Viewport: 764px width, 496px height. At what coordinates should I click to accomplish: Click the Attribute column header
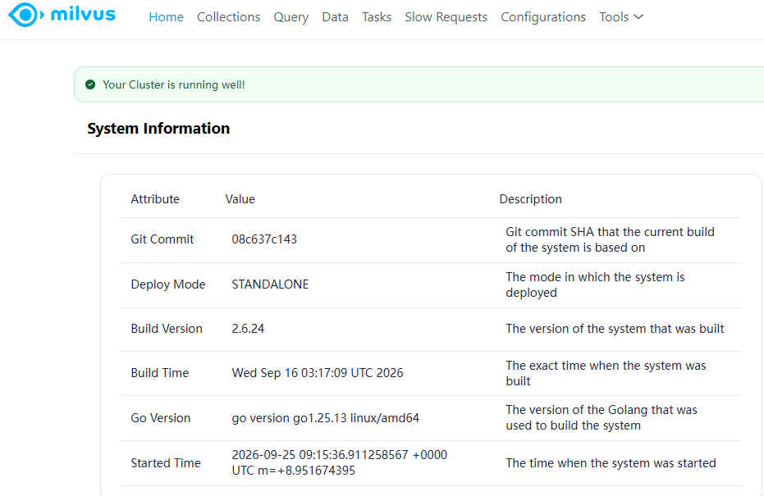click(x=155, y=199)
